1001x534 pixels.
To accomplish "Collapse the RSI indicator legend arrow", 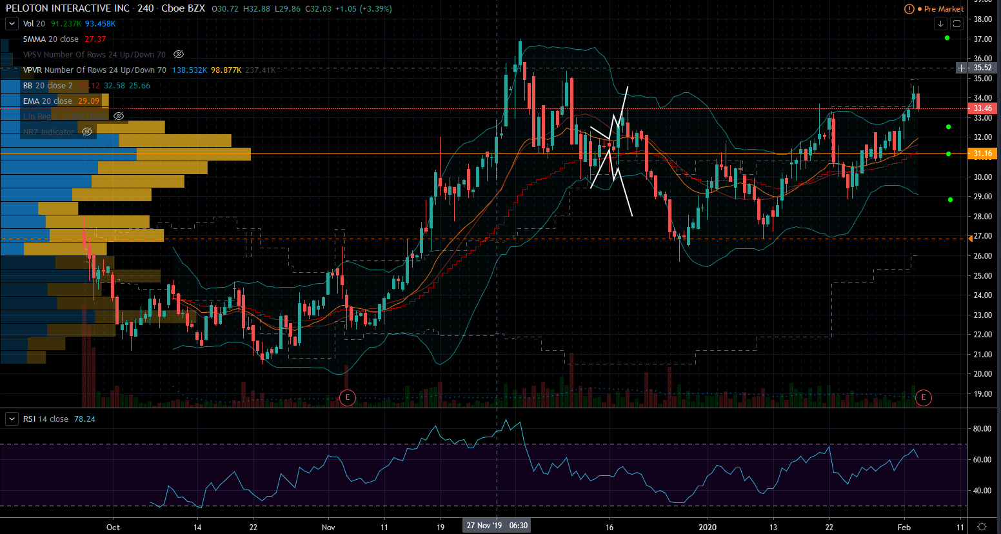I will click(x=12, y=419).
